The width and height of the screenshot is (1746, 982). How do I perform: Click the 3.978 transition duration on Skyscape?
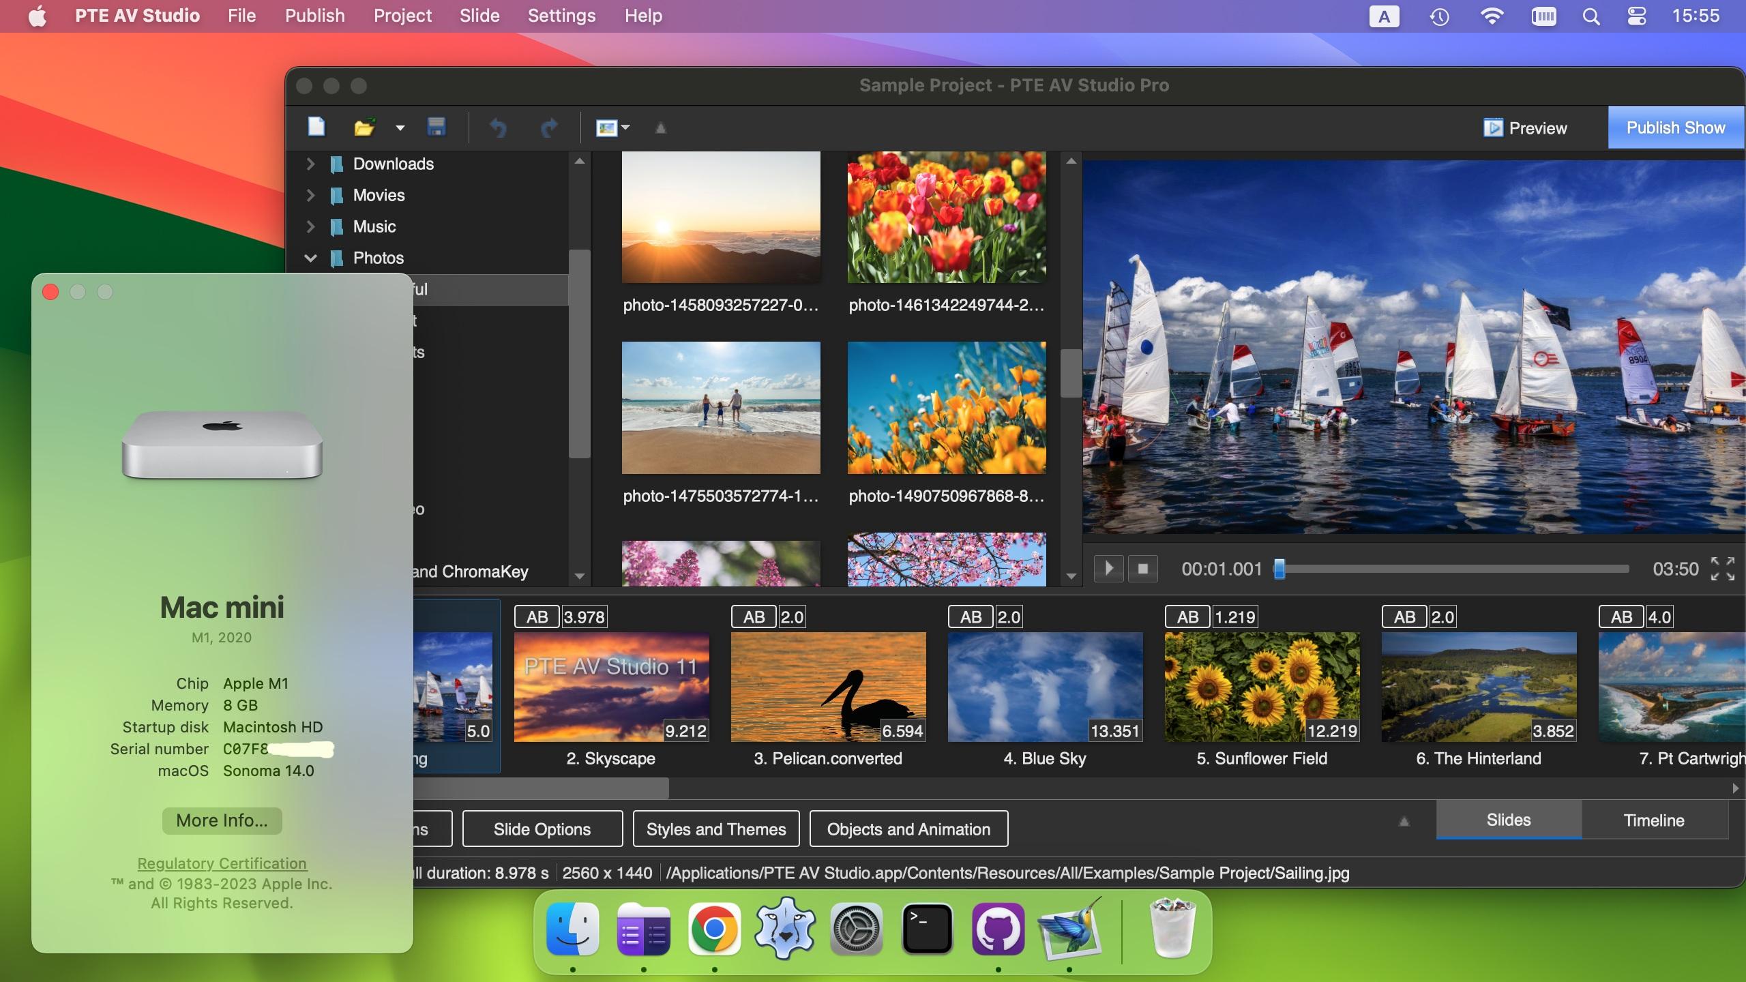(585, 617)
